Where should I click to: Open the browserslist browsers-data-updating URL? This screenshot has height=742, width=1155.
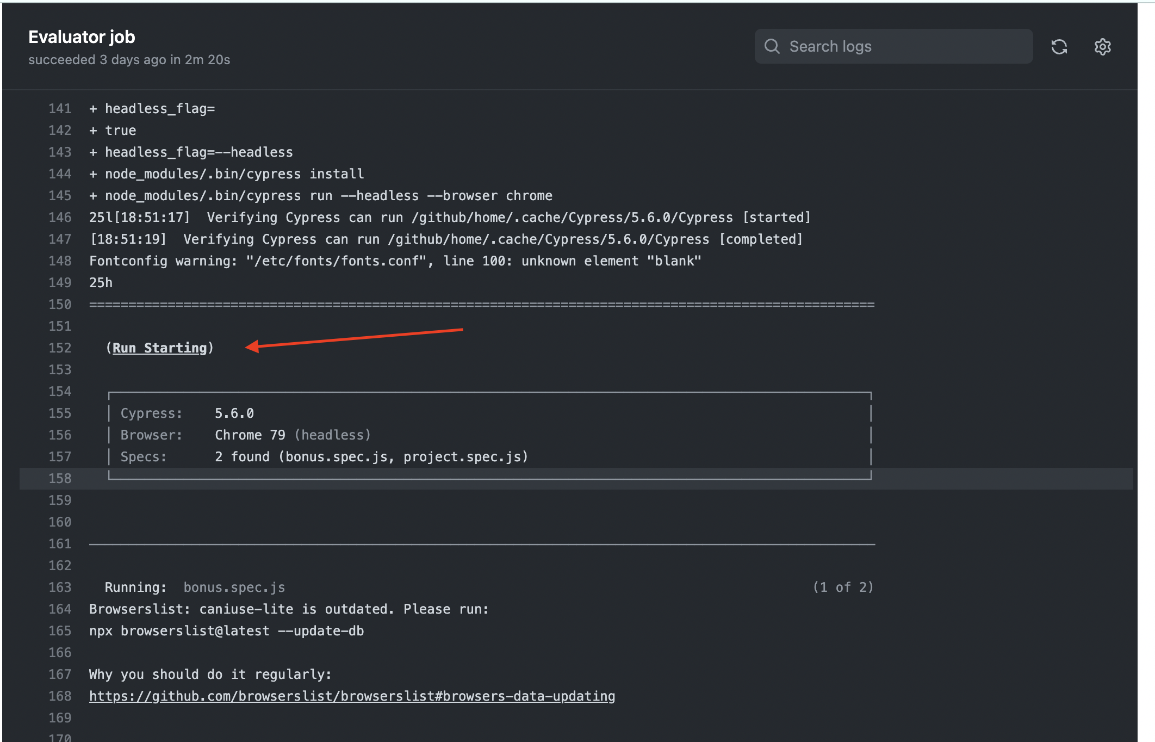pos(352,696)
